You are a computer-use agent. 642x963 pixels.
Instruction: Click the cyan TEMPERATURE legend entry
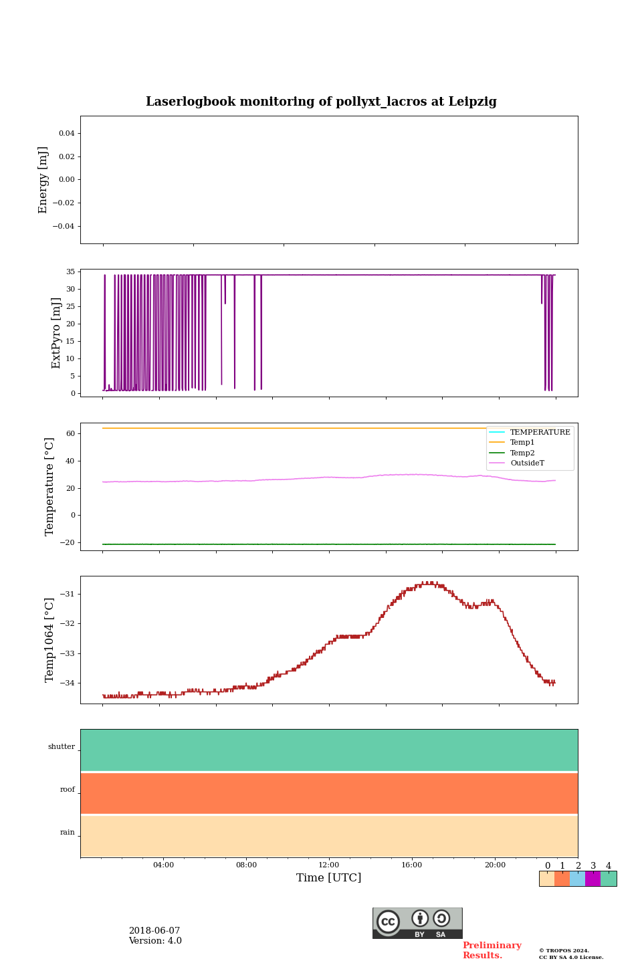click(x=530, y=432)
